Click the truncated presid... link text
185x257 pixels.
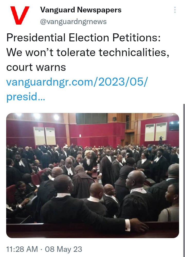pos(26,97)
